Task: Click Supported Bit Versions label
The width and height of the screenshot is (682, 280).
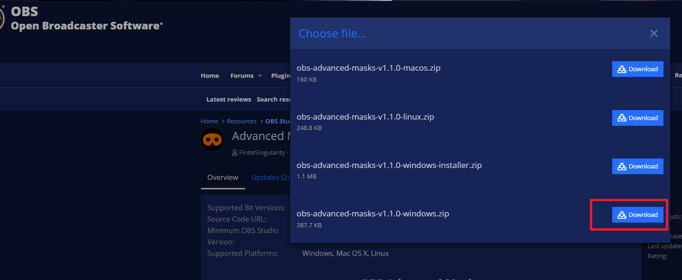Action: click(246, 208)
